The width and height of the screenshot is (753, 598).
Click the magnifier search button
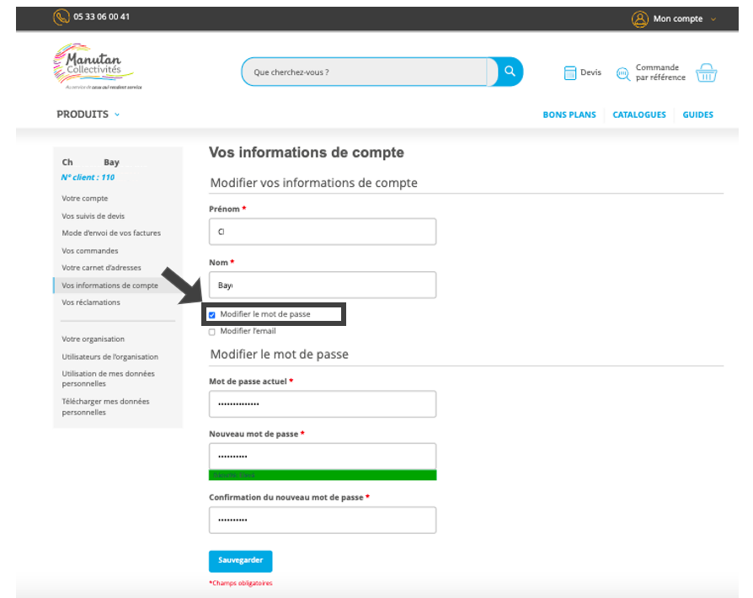(509, 72)
